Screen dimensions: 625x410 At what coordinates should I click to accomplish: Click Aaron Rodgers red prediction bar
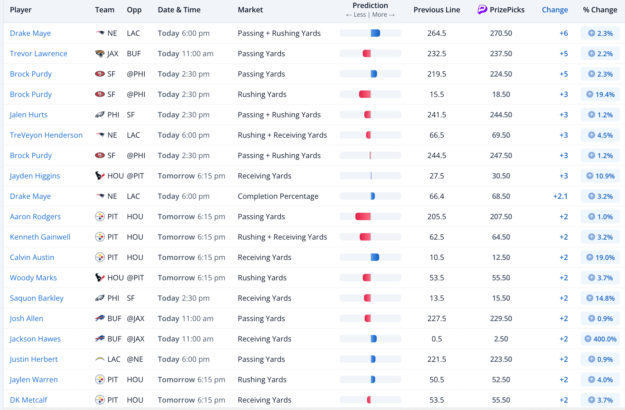363,216
